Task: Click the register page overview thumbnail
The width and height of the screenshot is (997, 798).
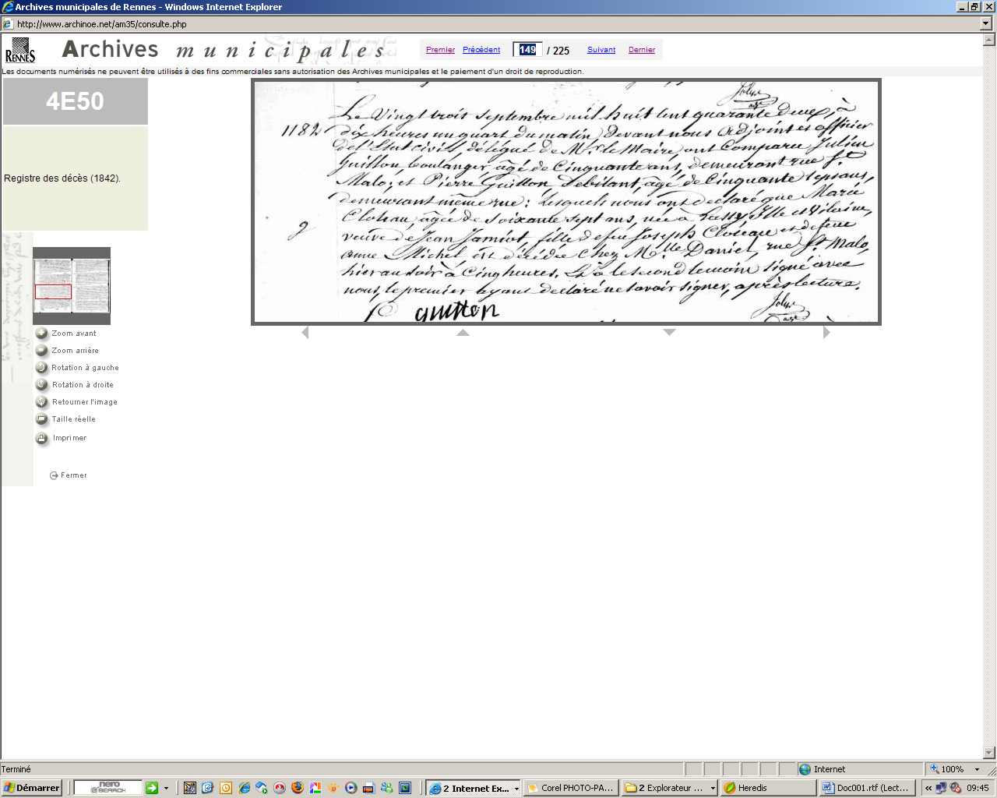Action: (72, 286)
